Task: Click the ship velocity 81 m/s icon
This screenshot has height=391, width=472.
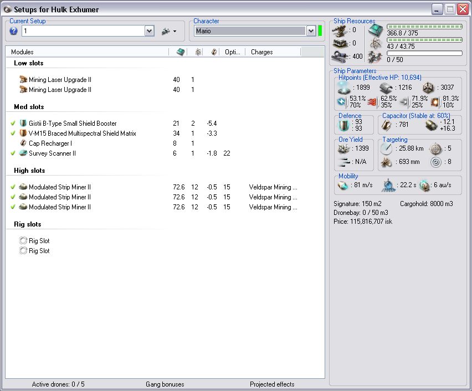Action: tap(342, 186)
